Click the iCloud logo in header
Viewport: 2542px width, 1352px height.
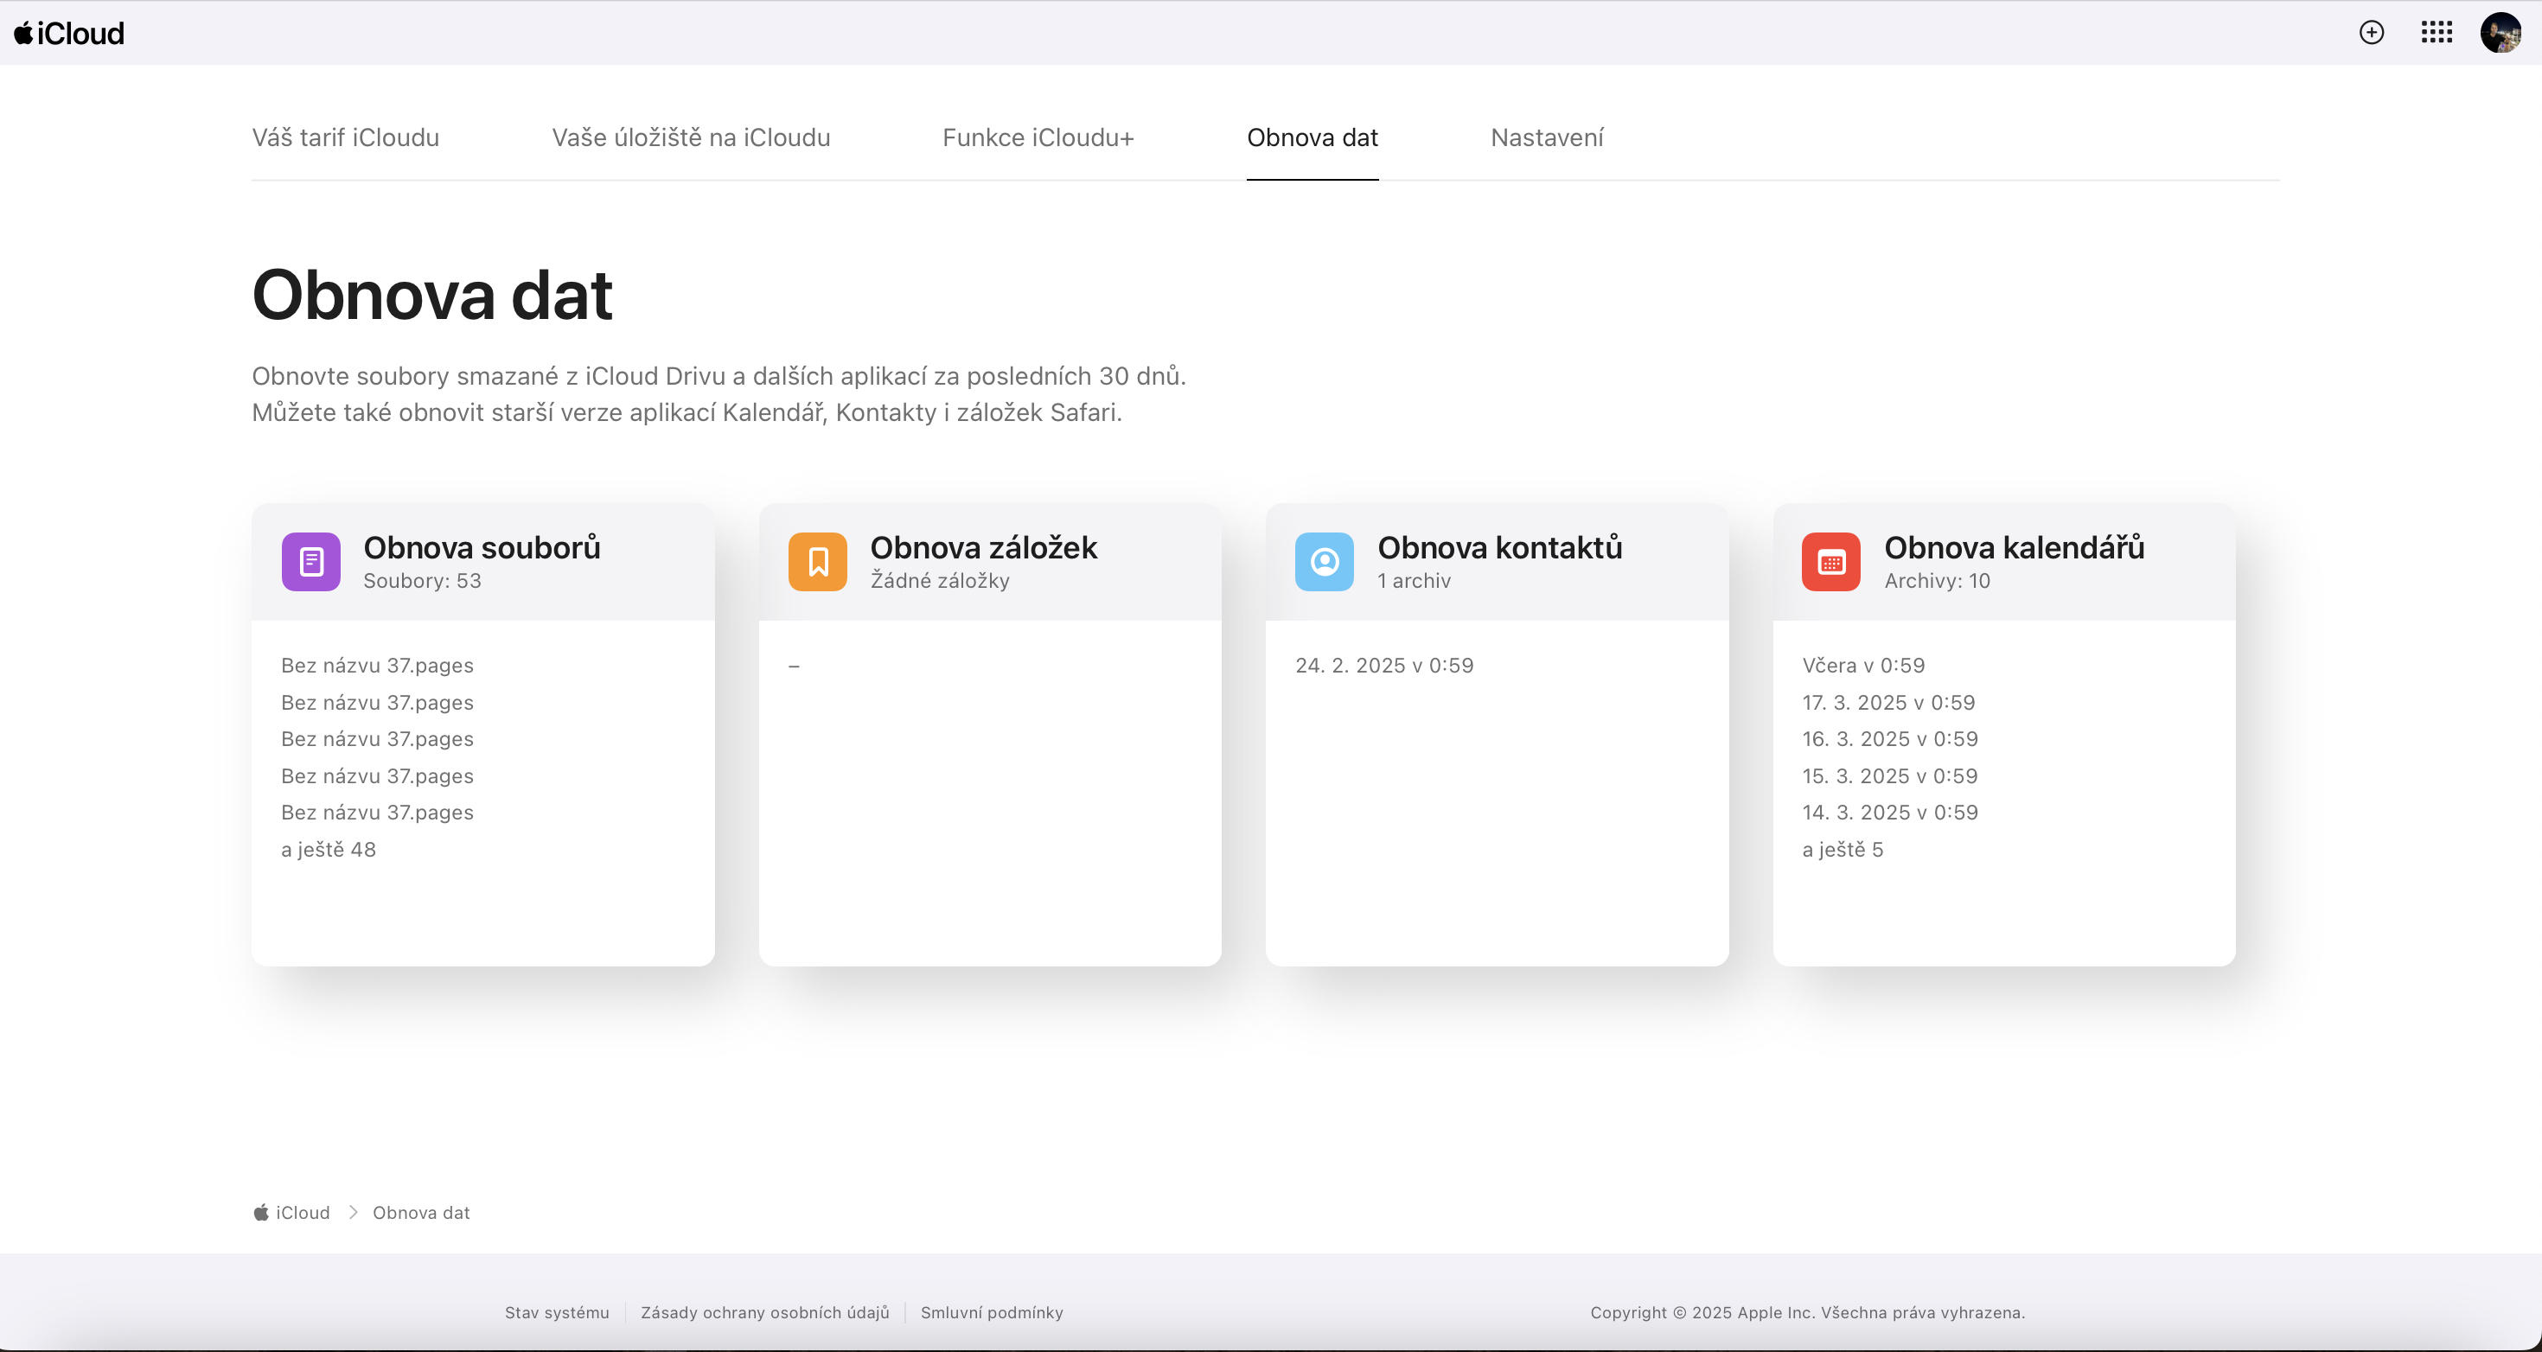tap(69, 34)
